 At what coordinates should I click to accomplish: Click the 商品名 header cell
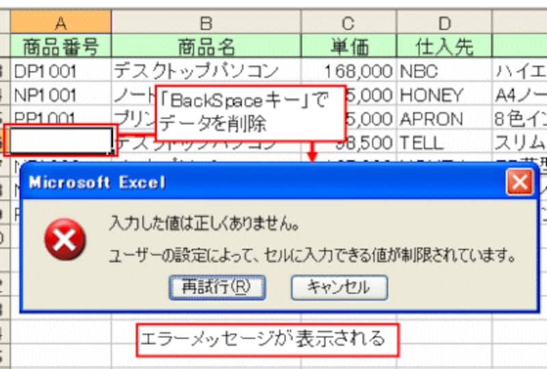206,46
